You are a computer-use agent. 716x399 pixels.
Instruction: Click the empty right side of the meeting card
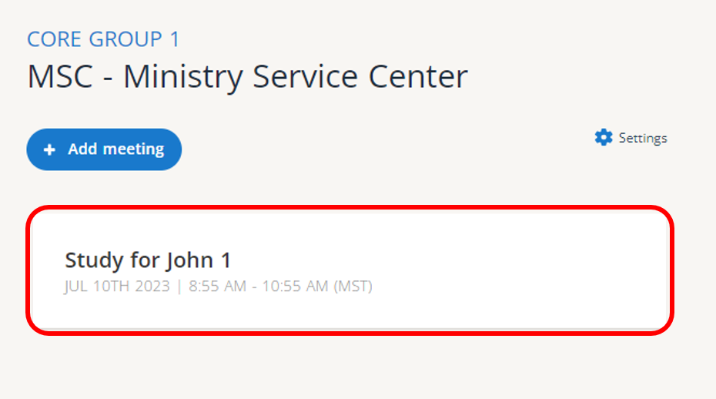point(539,270)
